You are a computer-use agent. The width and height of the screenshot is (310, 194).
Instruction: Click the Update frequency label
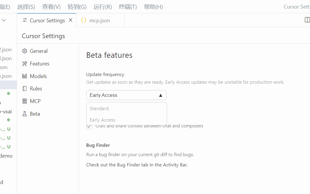point(105,75)
